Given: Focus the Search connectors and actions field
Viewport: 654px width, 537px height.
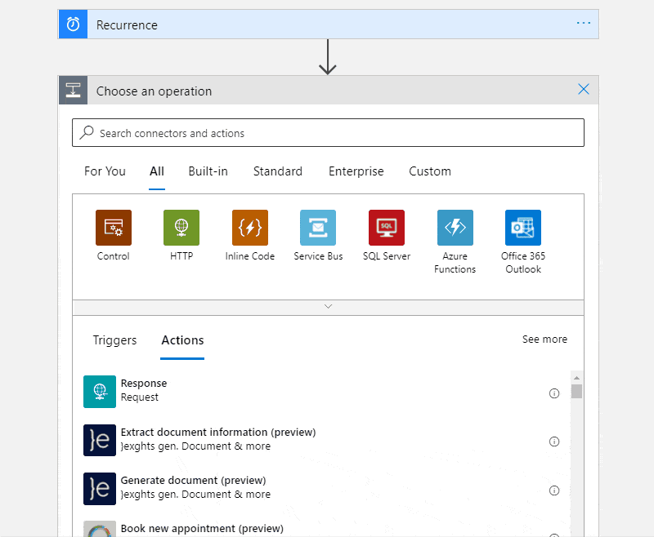Looking at the screenshot, I should tap(328, 133).
